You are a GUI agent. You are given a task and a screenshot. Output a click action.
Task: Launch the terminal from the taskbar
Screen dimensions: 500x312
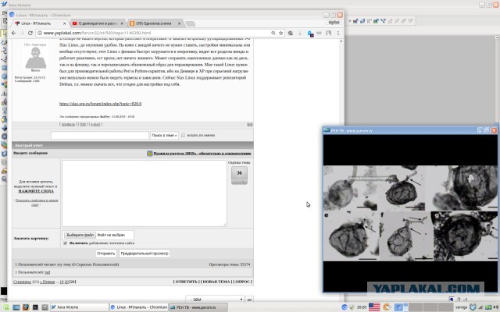click(x=35, y=307)
